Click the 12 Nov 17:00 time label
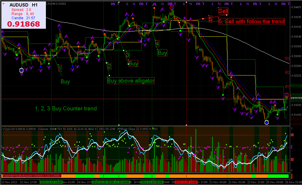 28,182
